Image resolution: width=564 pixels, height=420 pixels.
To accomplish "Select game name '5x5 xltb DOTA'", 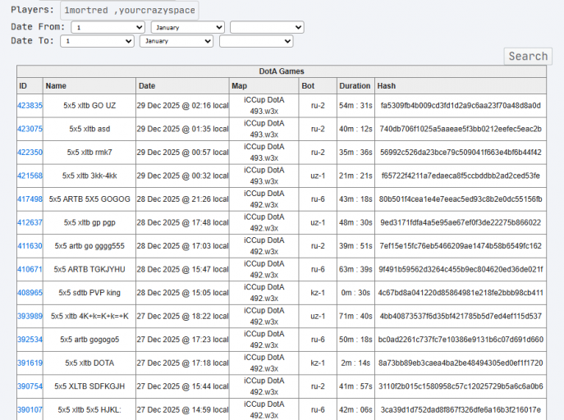I will 89,363.
